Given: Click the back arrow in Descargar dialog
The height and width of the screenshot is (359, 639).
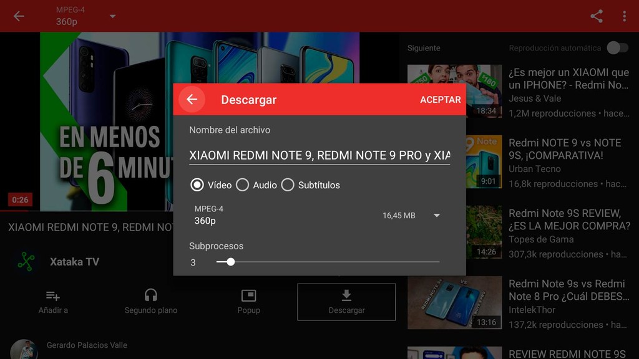Looking at the screenshot, I should click(192, 99).
